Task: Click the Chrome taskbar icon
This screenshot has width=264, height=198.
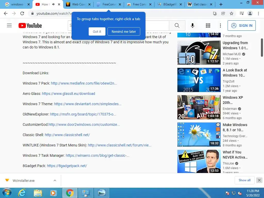Action: [x=70, y=193]
